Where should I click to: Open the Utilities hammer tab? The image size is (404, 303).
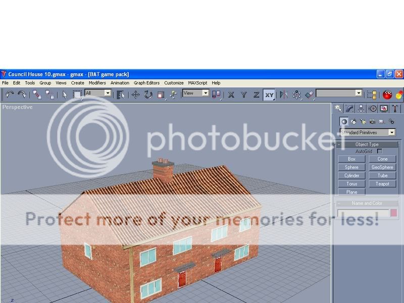tap(395, 109)
